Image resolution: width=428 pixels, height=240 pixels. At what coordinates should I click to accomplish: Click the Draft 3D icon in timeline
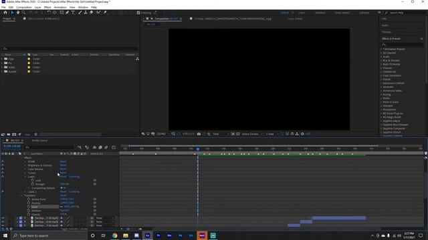tap(87, 147)
